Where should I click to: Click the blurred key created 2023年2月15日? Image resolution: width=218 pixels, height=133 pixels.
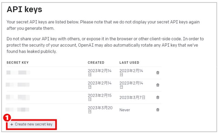[x=18, y=97]
